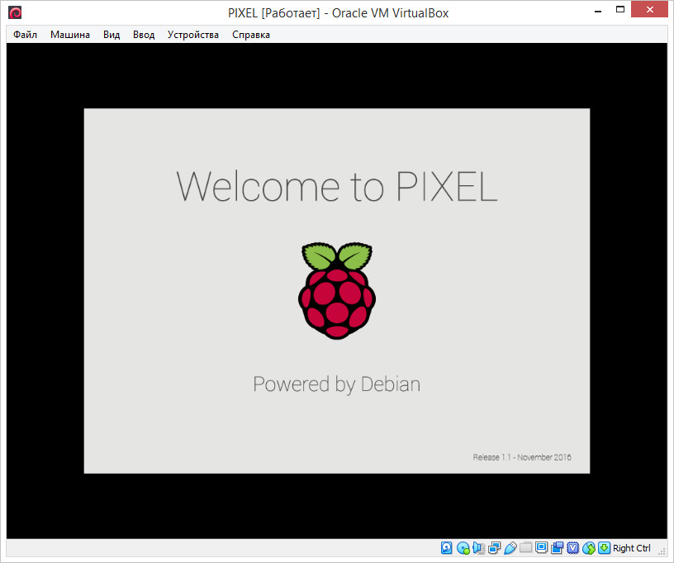Screen dimensions: 674x563
Task: Click the Raspberry Pi logo on splash
Action: 337,290
